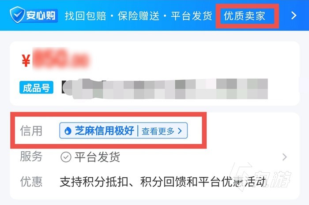Tap the 优惠 积分抵扣 discount description

click(x=163, y=181)
